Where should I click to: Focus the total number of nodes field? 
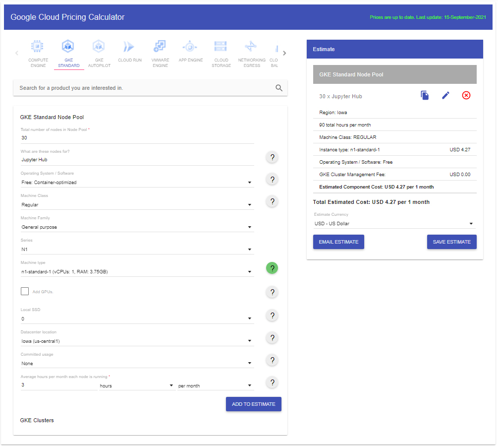pyautogui.click(x=137, y=137)
